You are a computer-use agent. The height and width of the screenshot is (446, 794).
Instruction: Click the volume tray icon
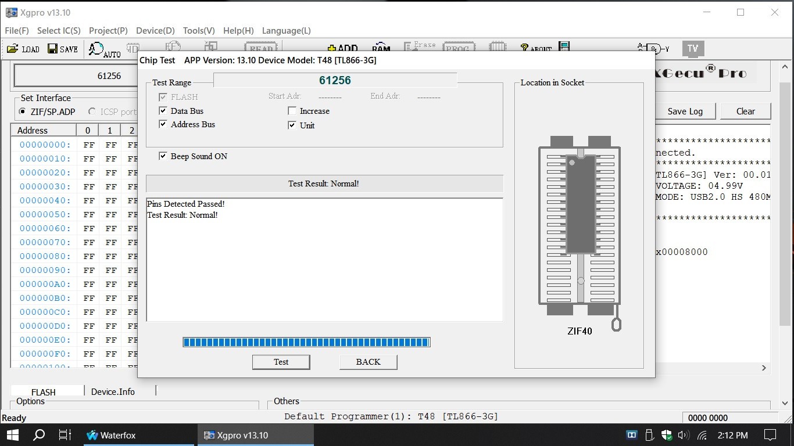[x=684, y=435]
